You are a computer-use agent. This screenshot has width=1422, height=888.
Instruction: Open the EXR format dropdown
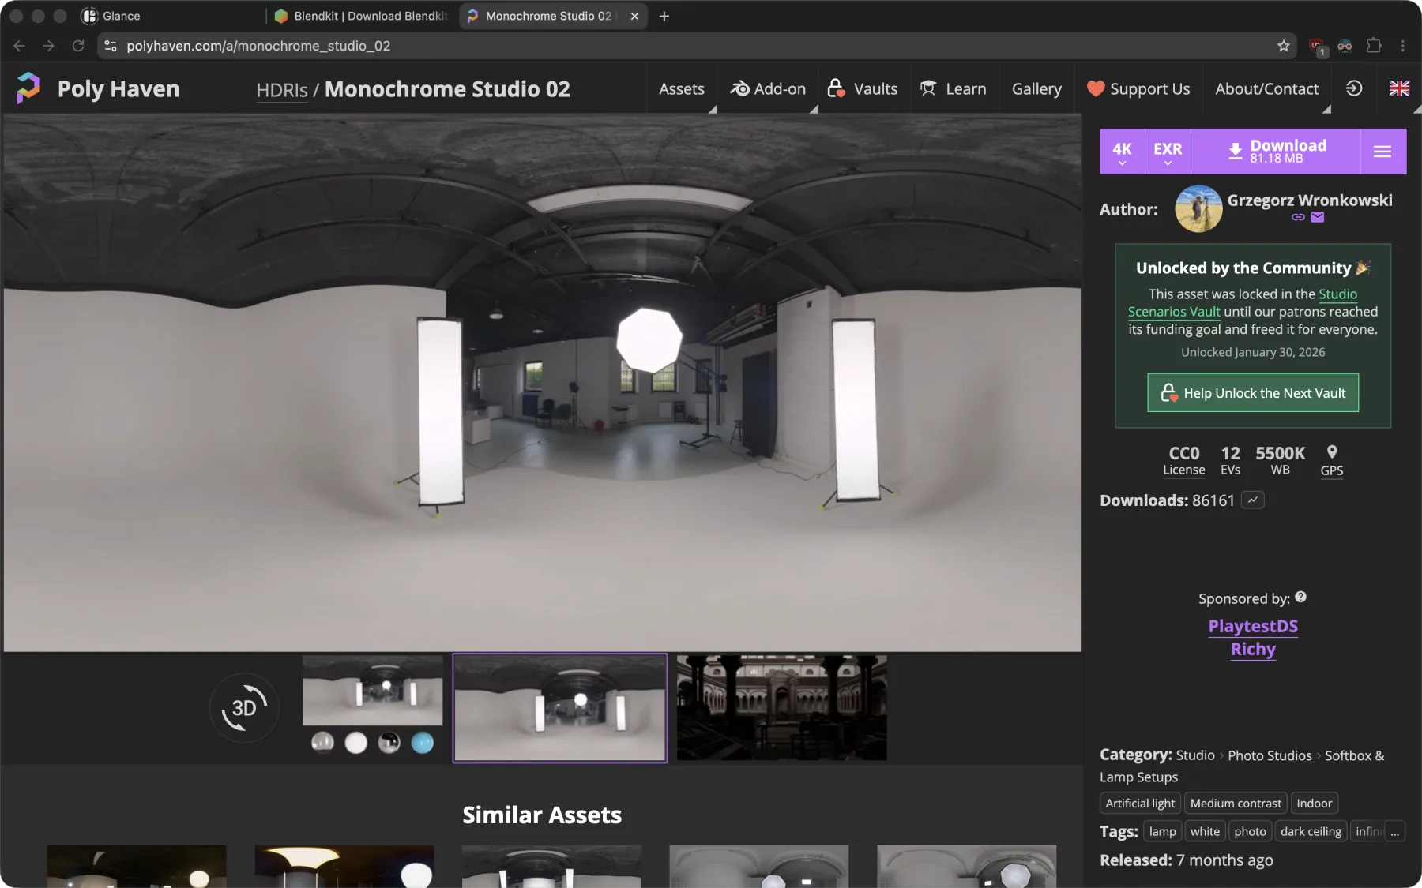pyautogui.click(x=1168, y=152)
